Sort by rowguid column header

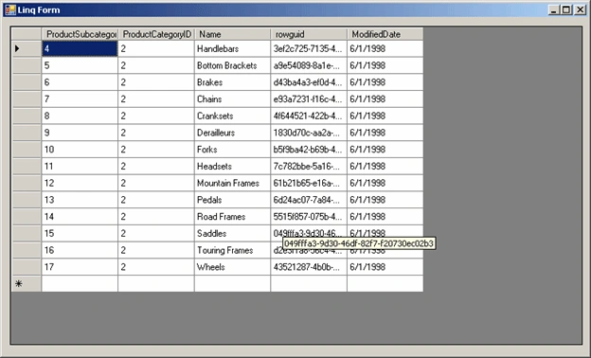point(309,34)
